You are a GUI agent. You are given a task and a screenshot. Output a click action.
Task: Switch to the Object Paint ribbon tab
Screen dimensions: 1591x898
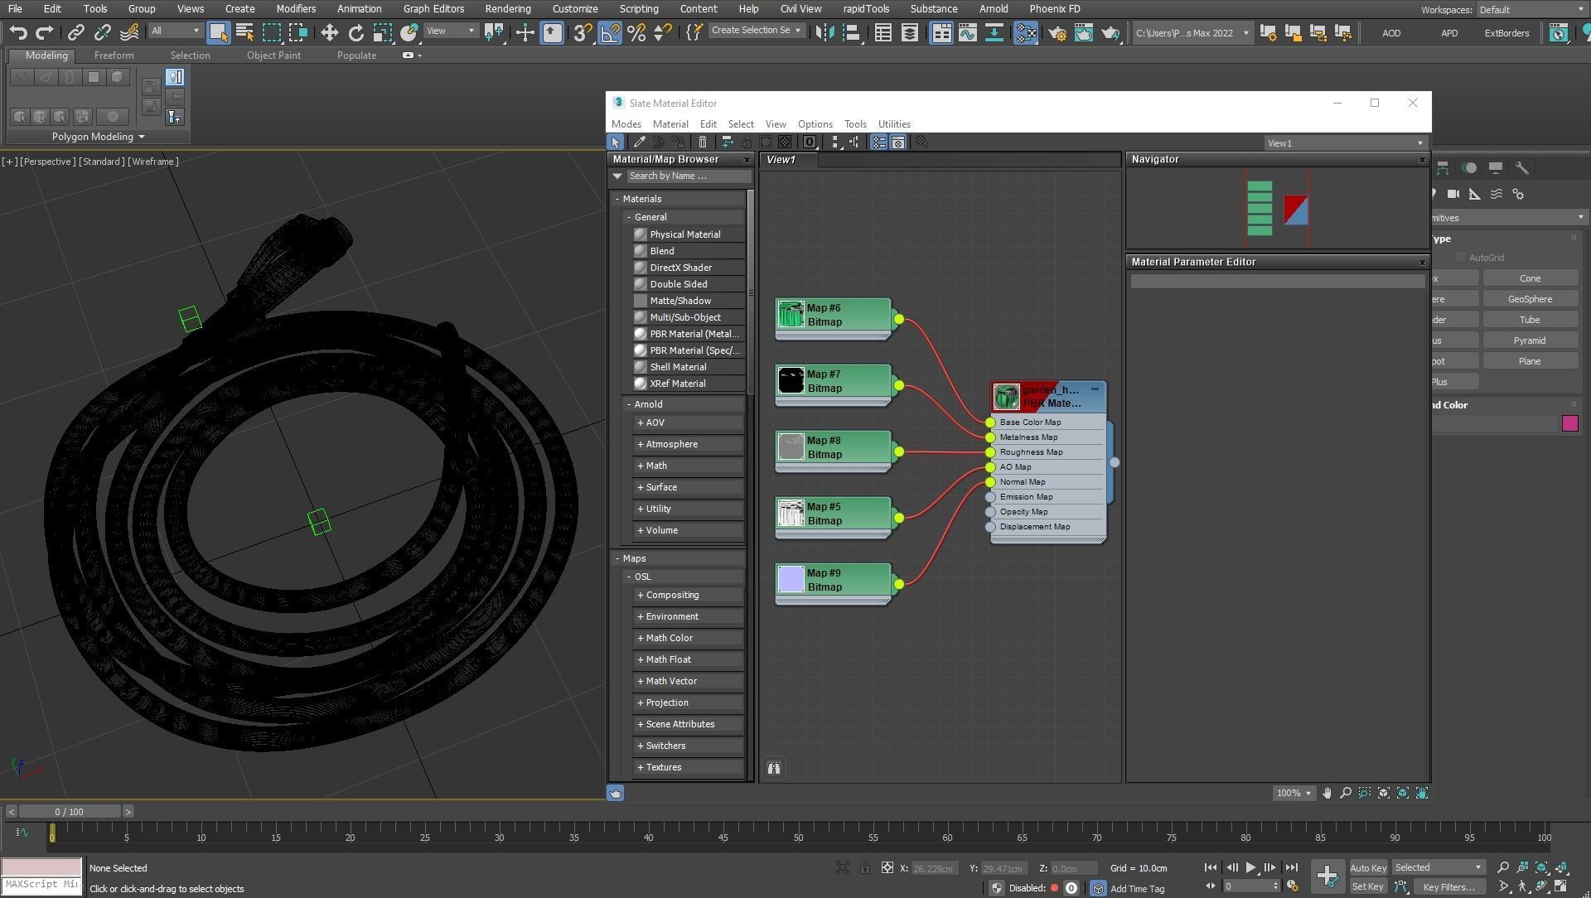273,55
